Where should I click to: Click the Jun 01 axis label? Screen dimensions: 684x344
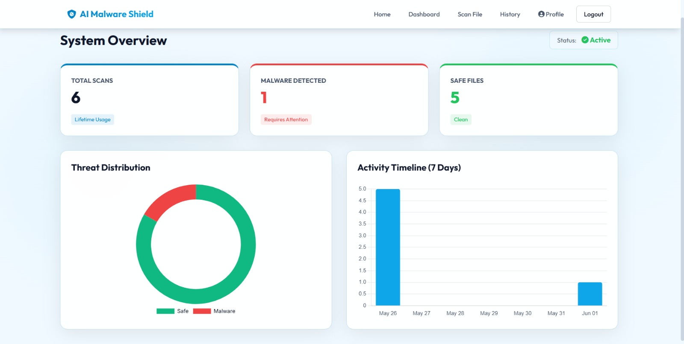(590, 313)
